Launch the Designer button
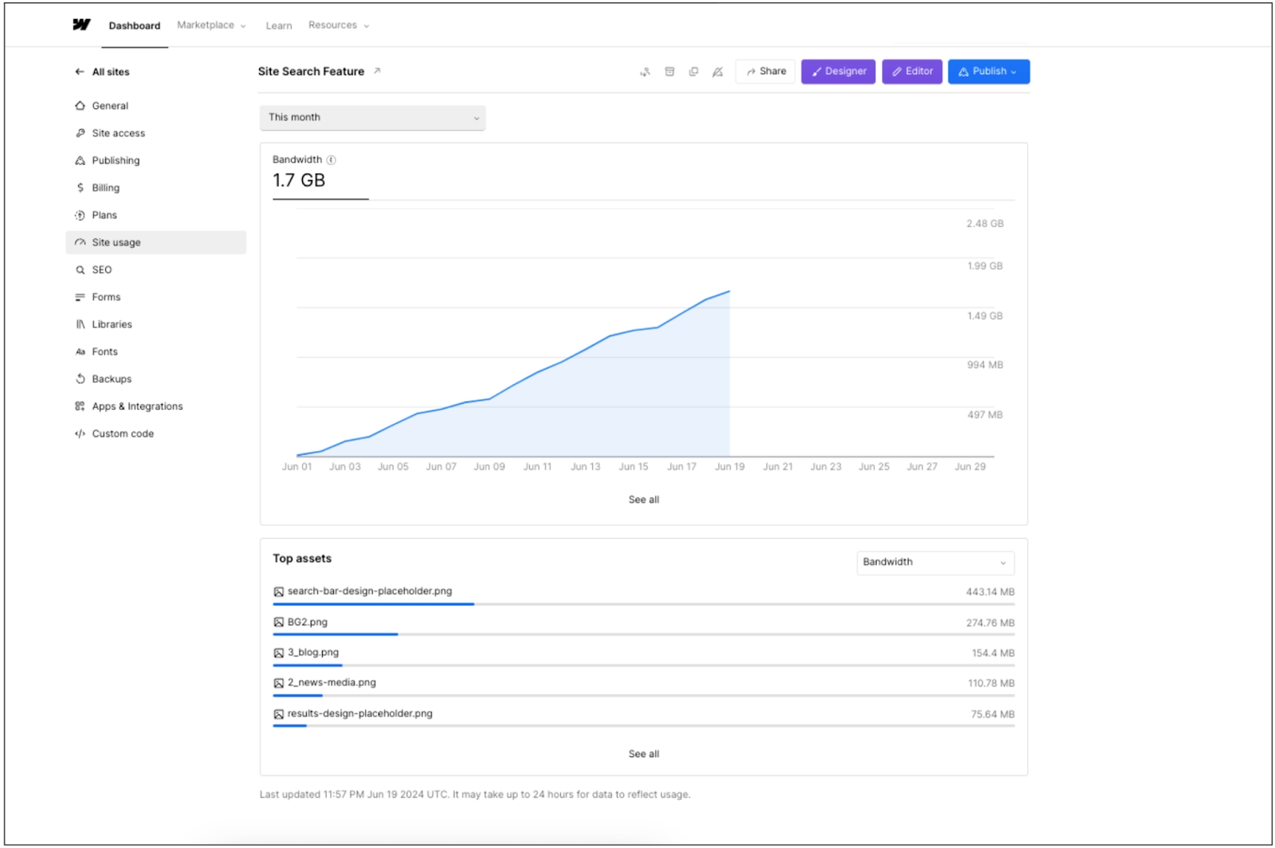The width and height of the screenshot is (1275, 848). coord(838,72)
